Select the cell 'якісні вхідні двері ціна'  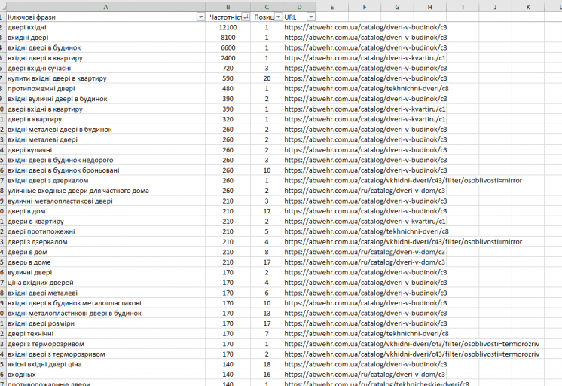[x=105, y=364]
